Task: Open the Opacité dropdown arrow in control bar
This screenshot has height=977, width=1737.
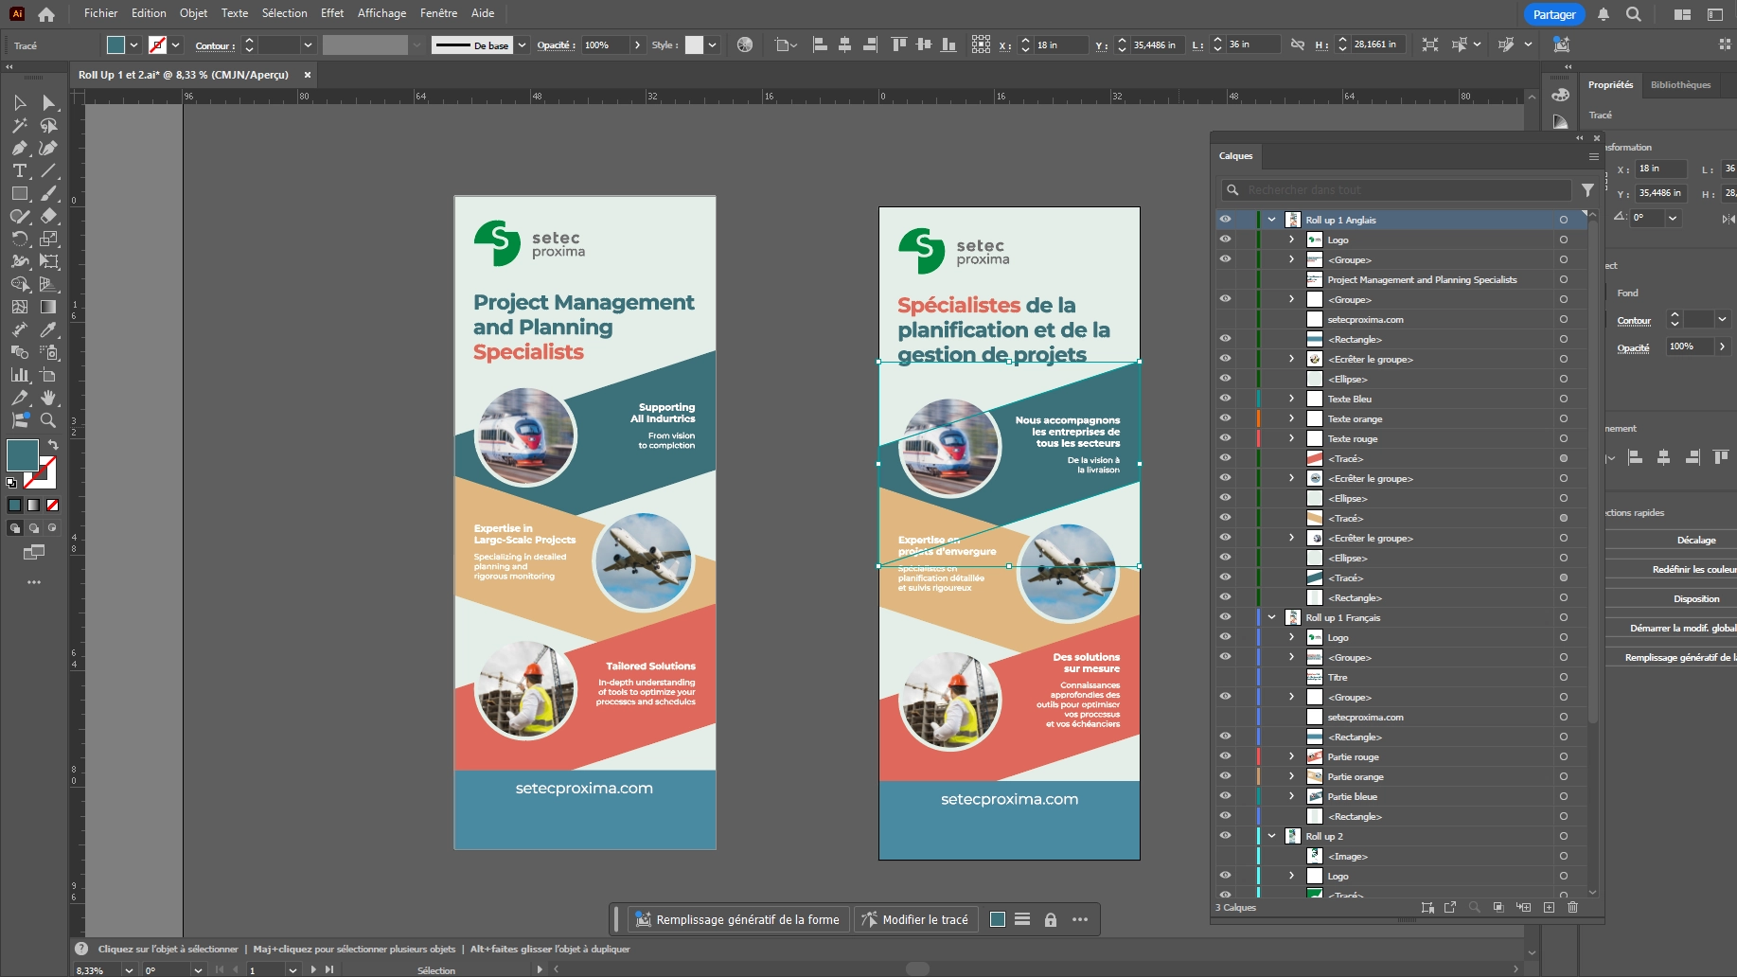Action: [637, 45]
